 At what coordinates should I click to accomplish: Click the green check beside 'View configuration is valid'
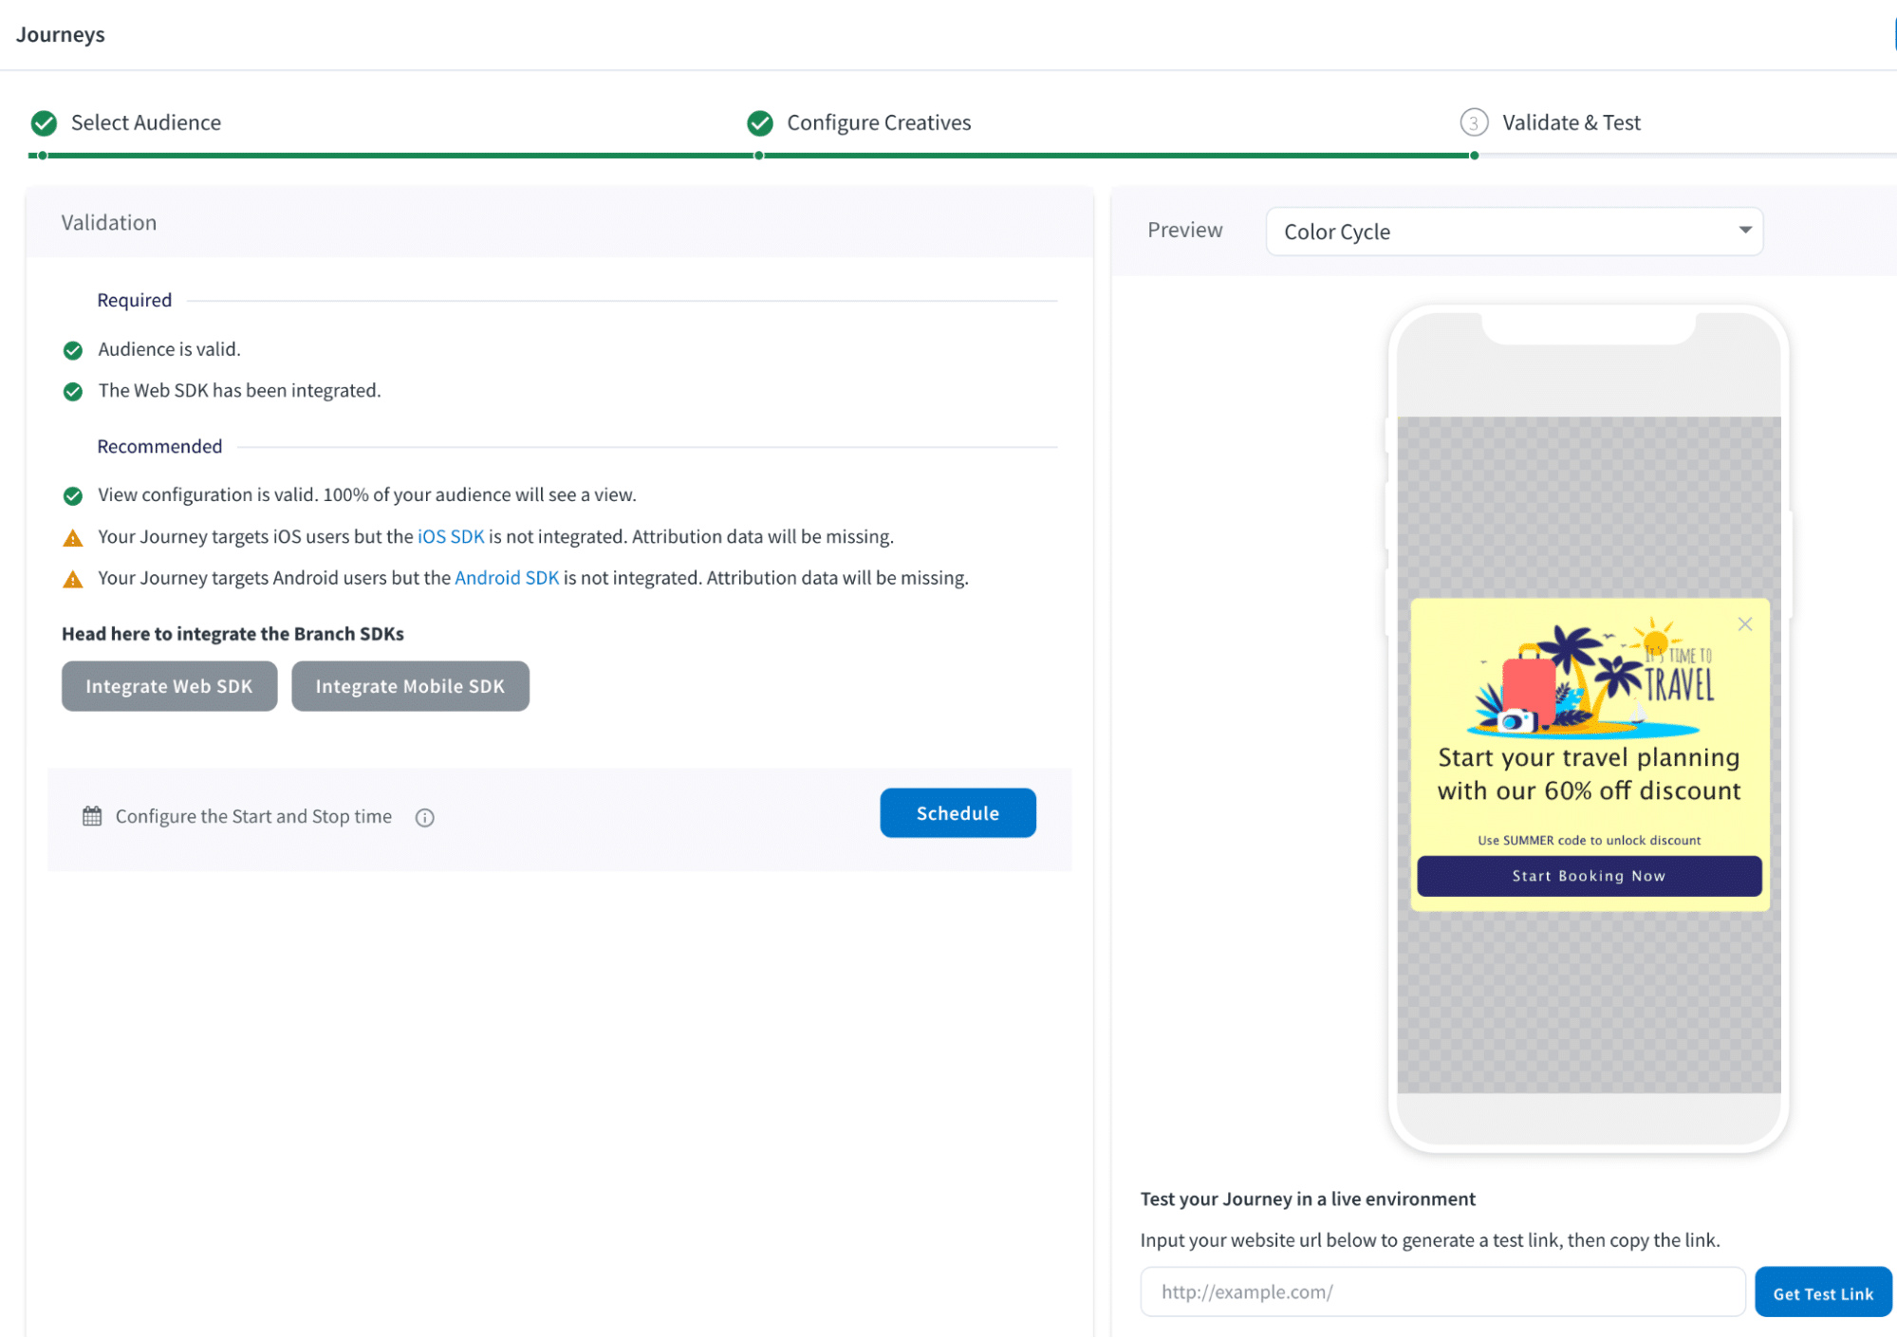click(73, 494)
